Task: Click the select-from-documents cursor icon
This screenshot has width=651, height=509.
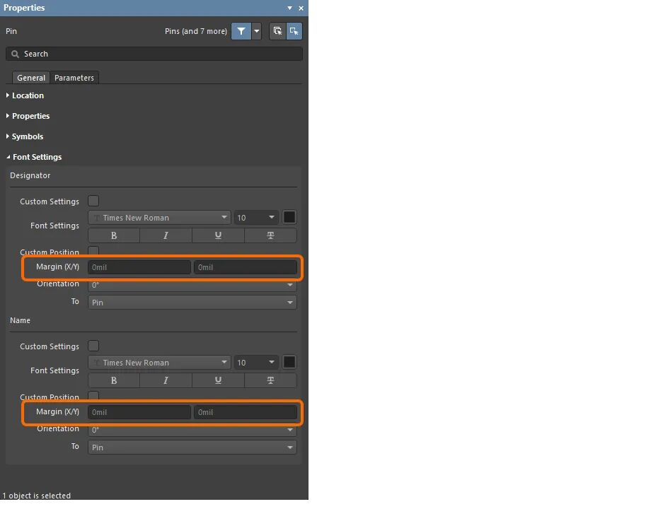Action: [277, 31]
